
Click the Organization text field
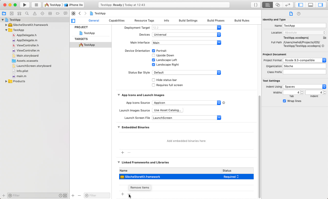(x=304, y=66)
